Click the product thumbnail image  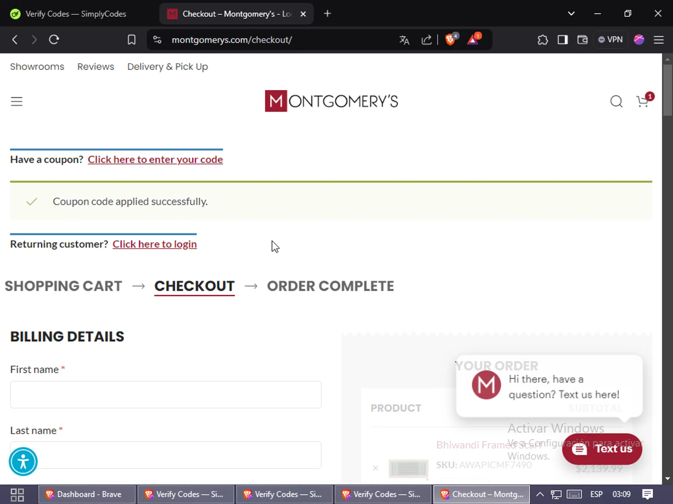coord(408,469)
